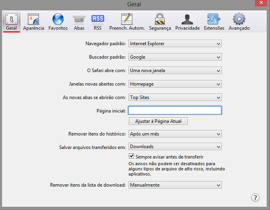
Task: Expand the Navegador padrão dropdown
Action: [175, 44]
